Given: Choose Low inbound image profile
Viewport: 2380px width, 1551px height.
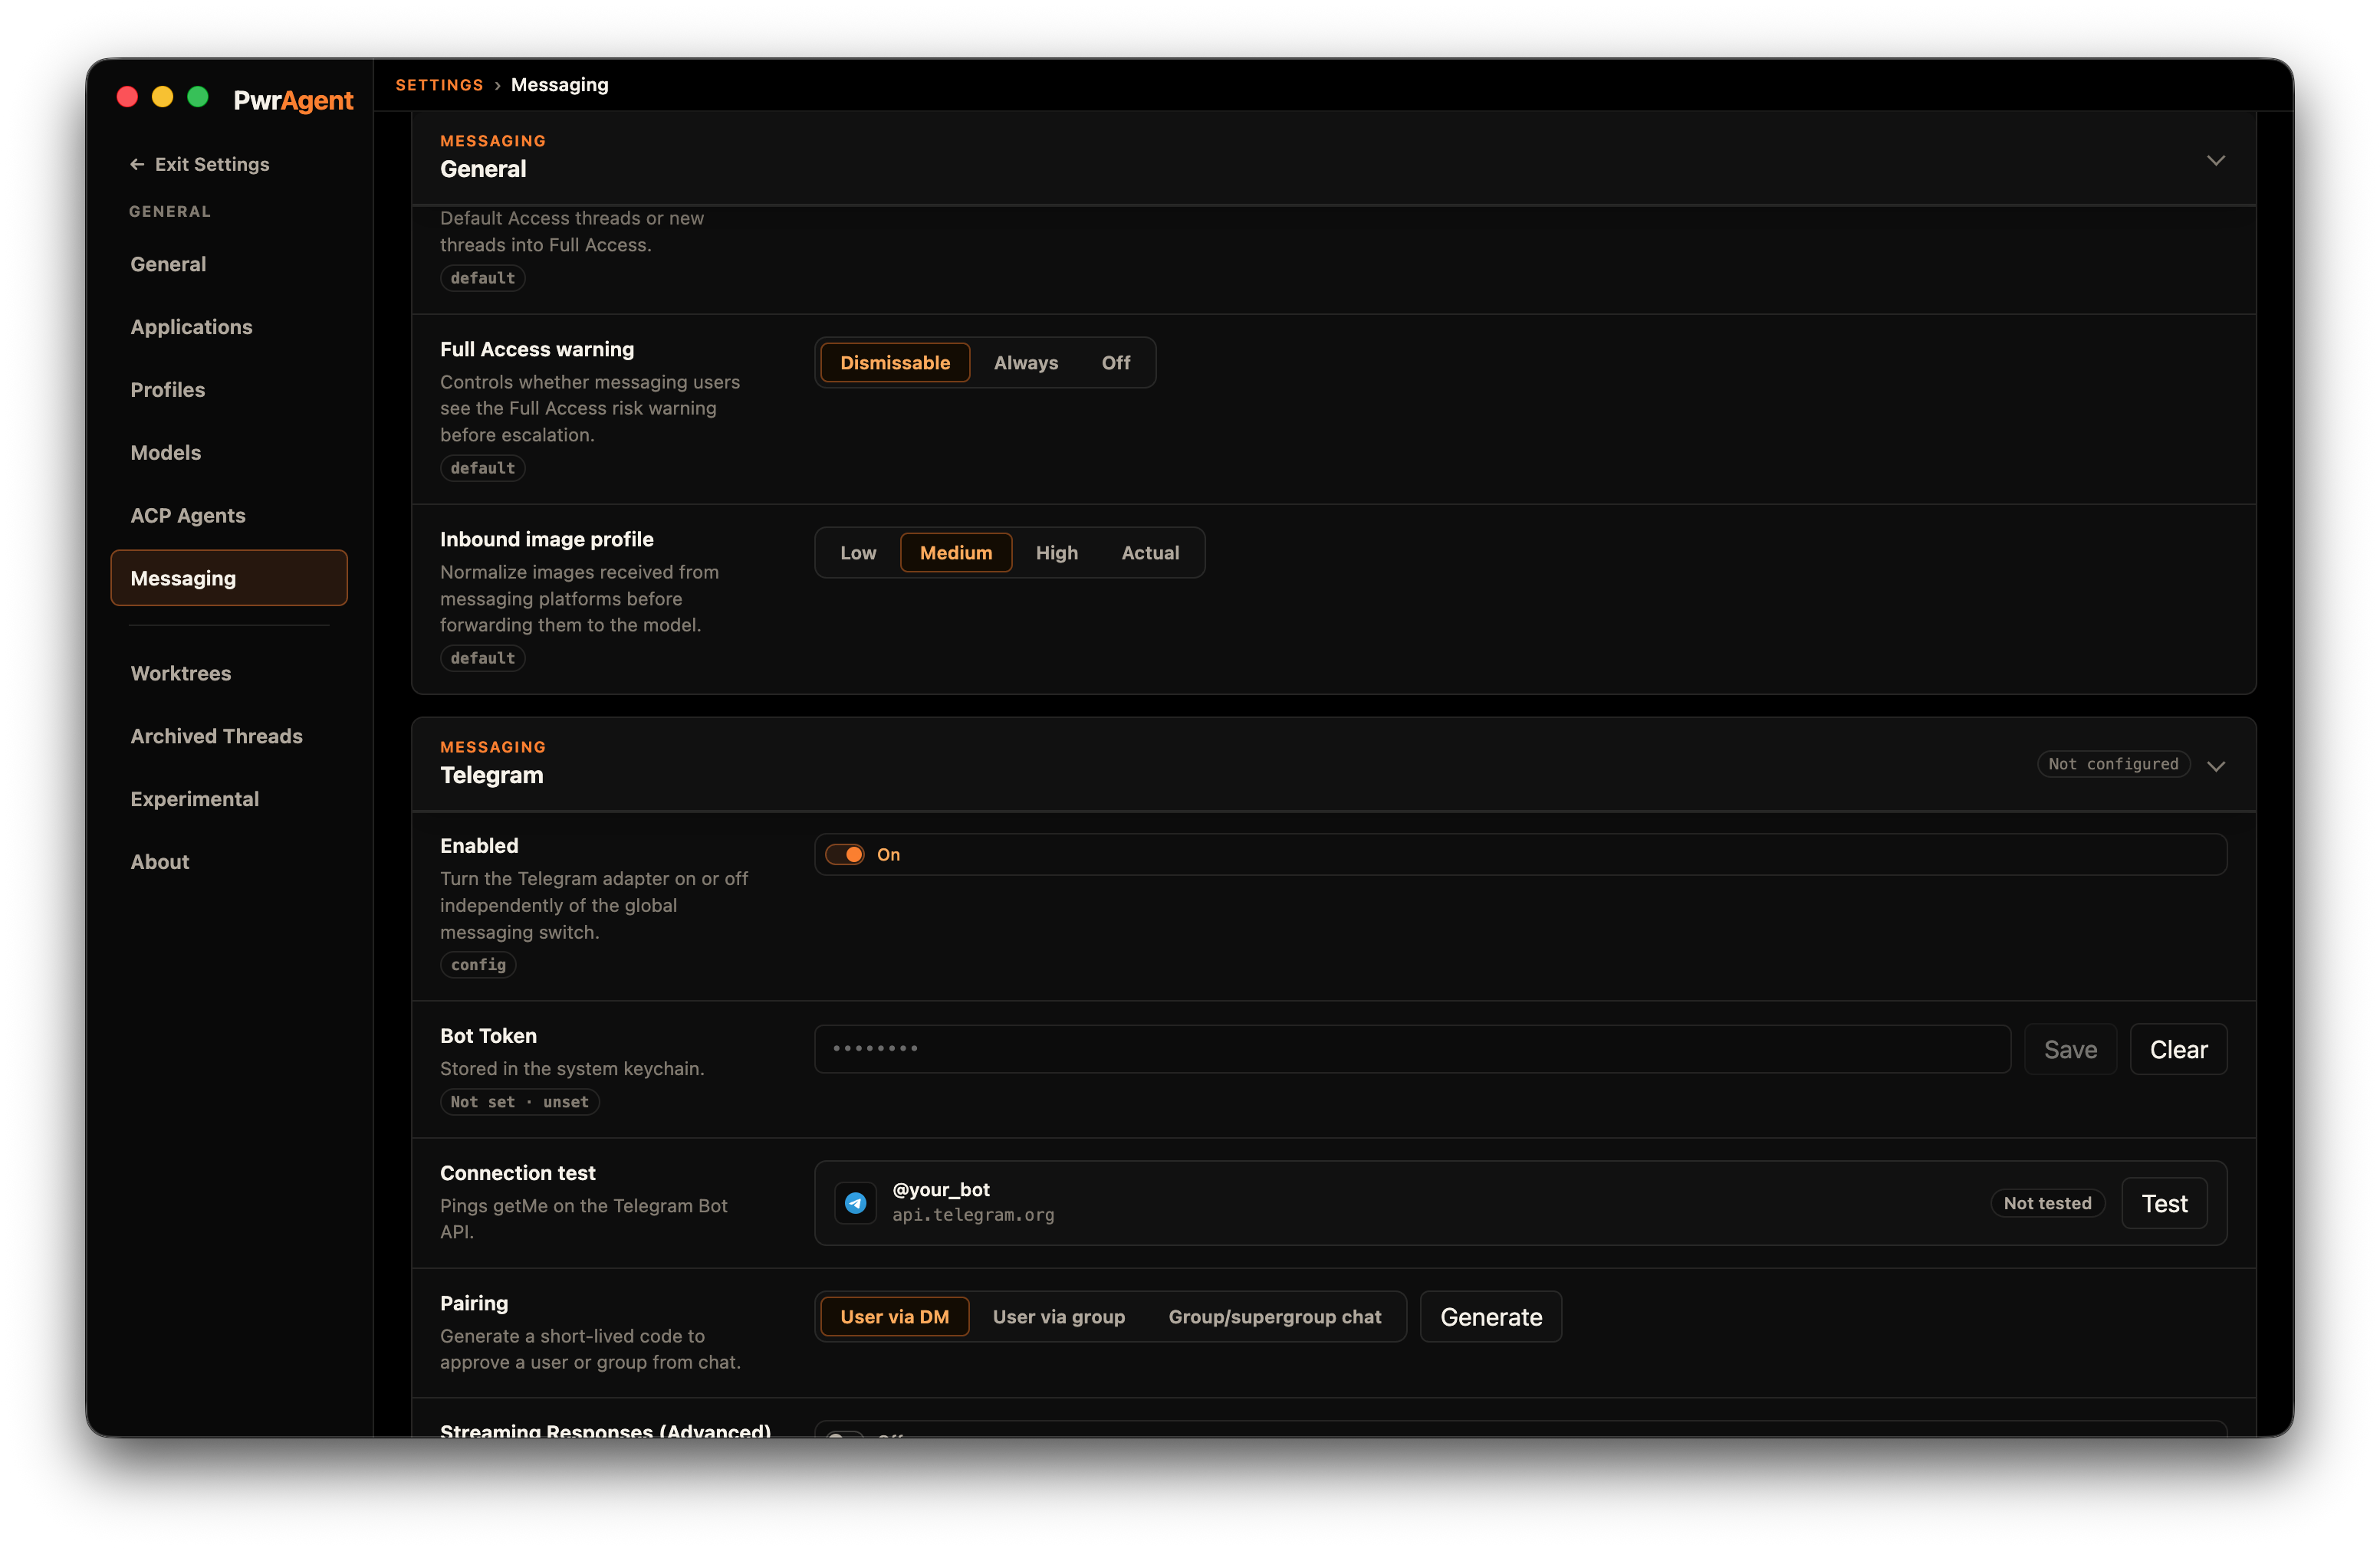Looking at the screenshot, I should (858, 553).
